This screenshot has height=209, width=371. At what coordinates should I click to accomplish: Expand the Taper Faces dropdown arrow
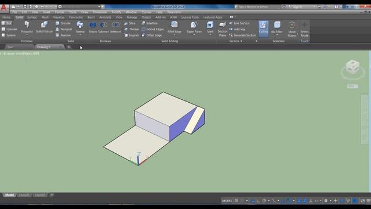tap(194, 35)
